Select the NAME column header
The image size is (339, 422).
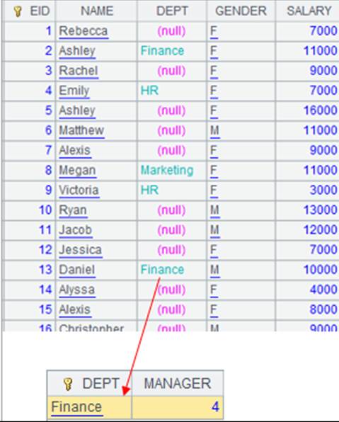coord(97,11)
